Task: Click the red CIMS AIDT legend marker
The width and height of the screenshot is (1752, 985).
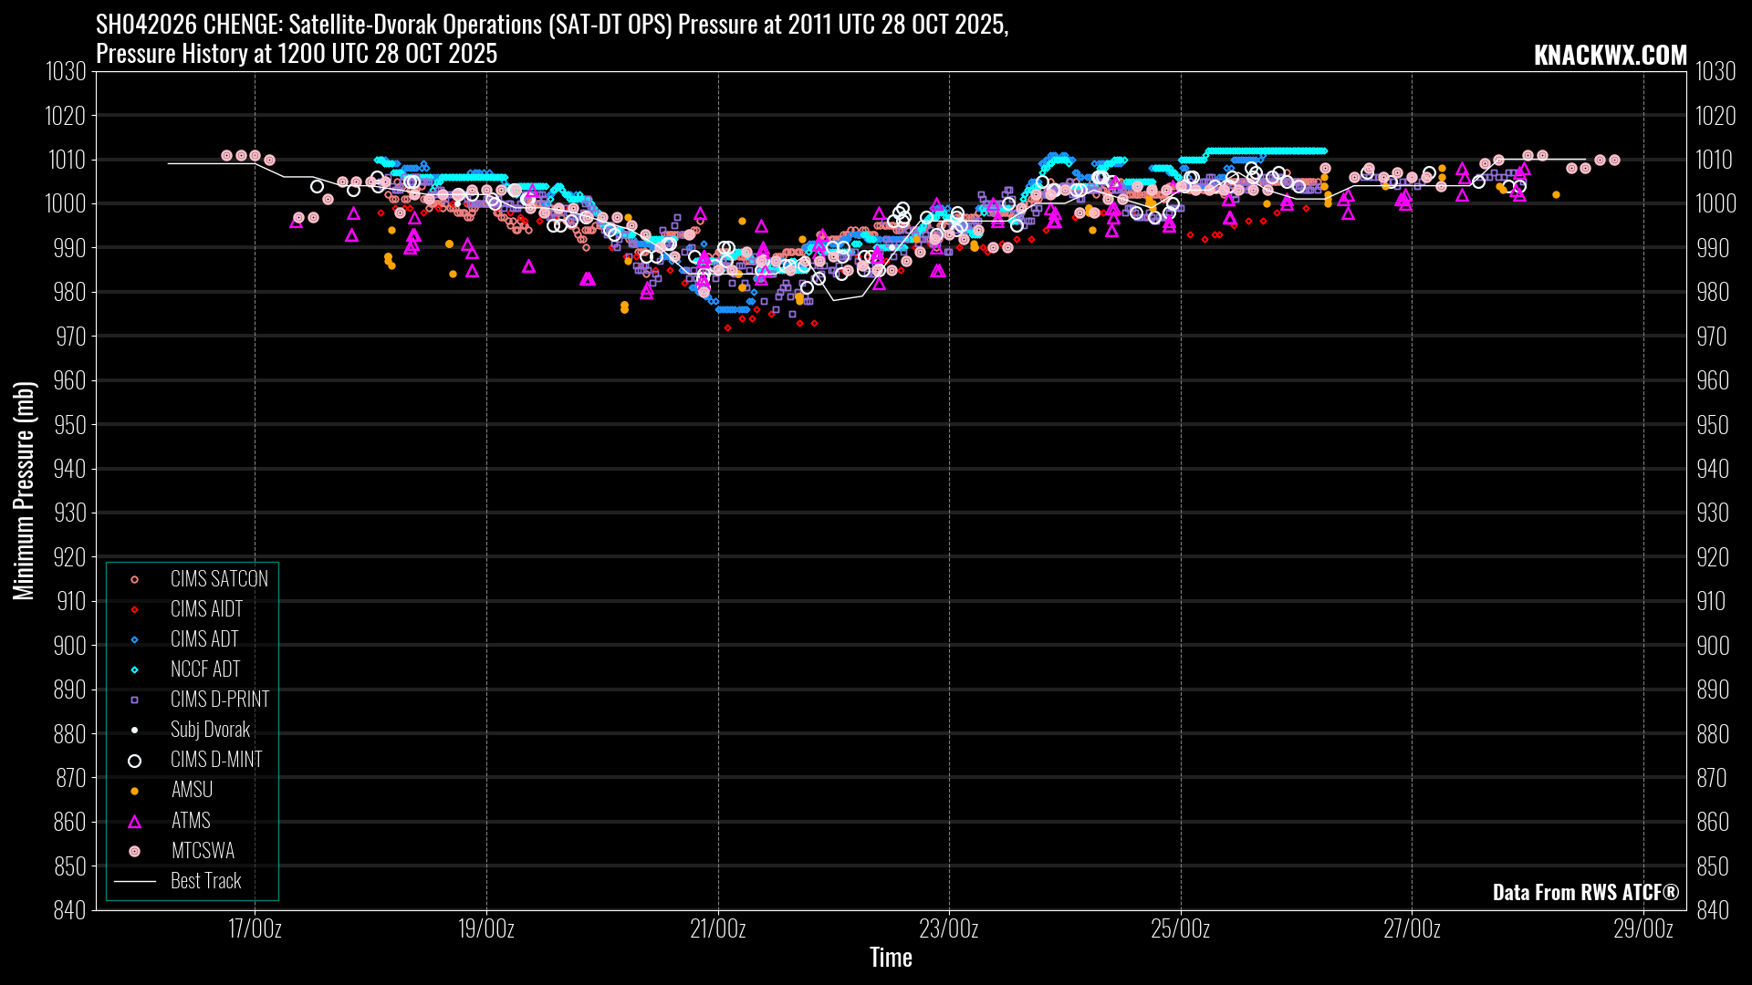Action: (x=134, y=610)
